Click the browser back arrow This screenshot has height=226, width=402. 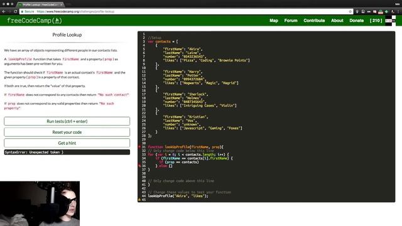click(x=4, y=11)
